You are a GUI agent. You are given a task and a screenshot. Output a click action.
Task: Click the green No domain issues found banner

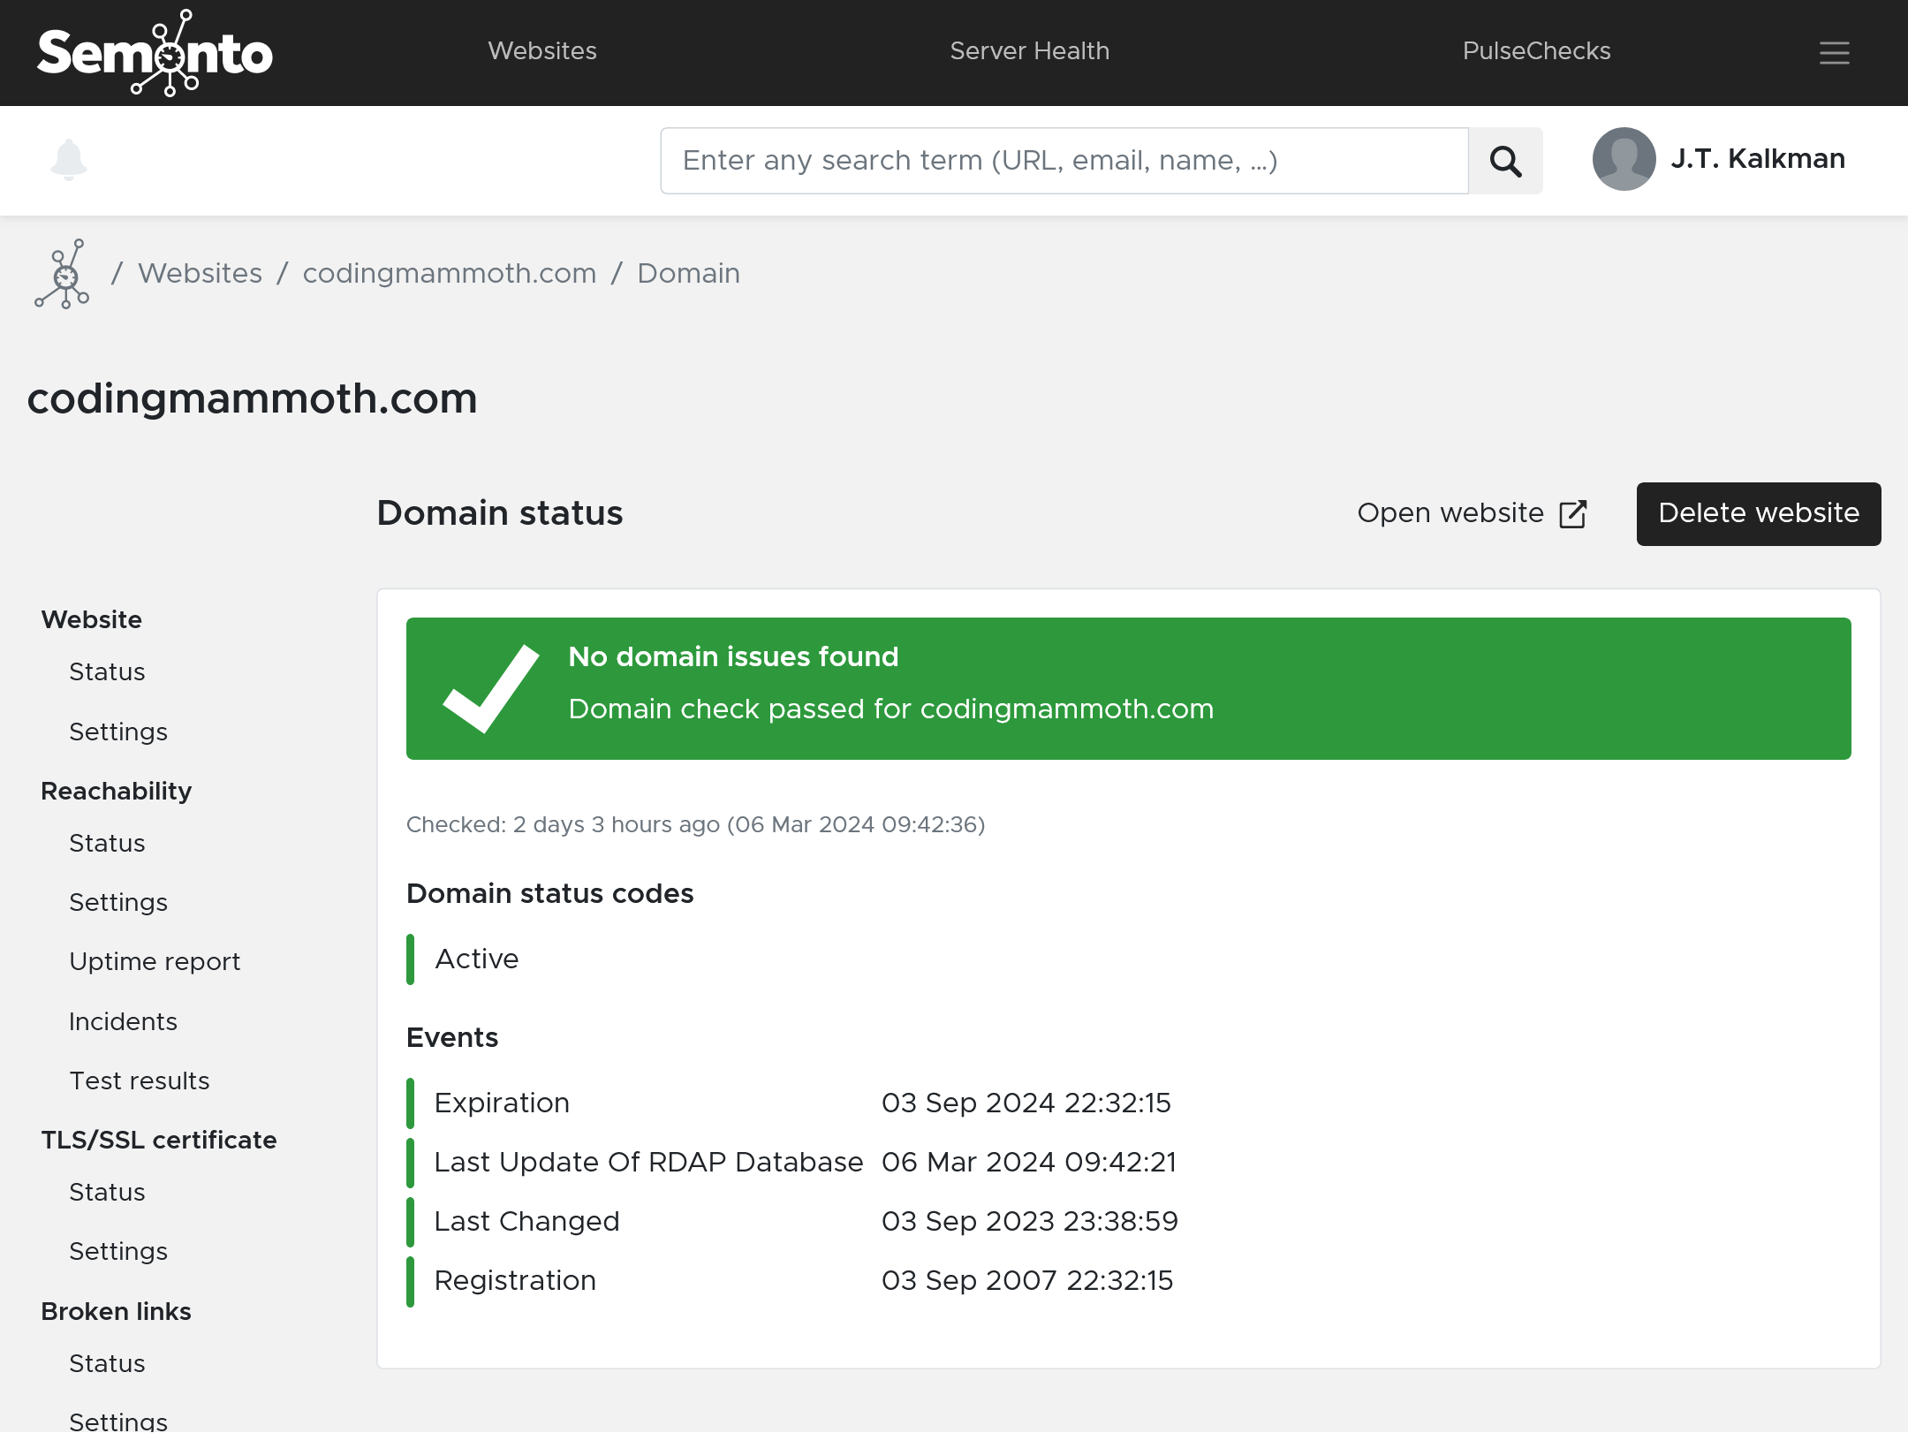1128,689
